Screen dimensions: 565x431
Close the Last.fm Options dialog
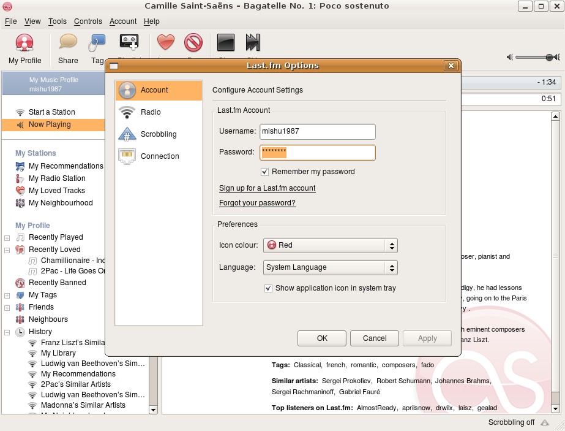[x=451, y=66]
